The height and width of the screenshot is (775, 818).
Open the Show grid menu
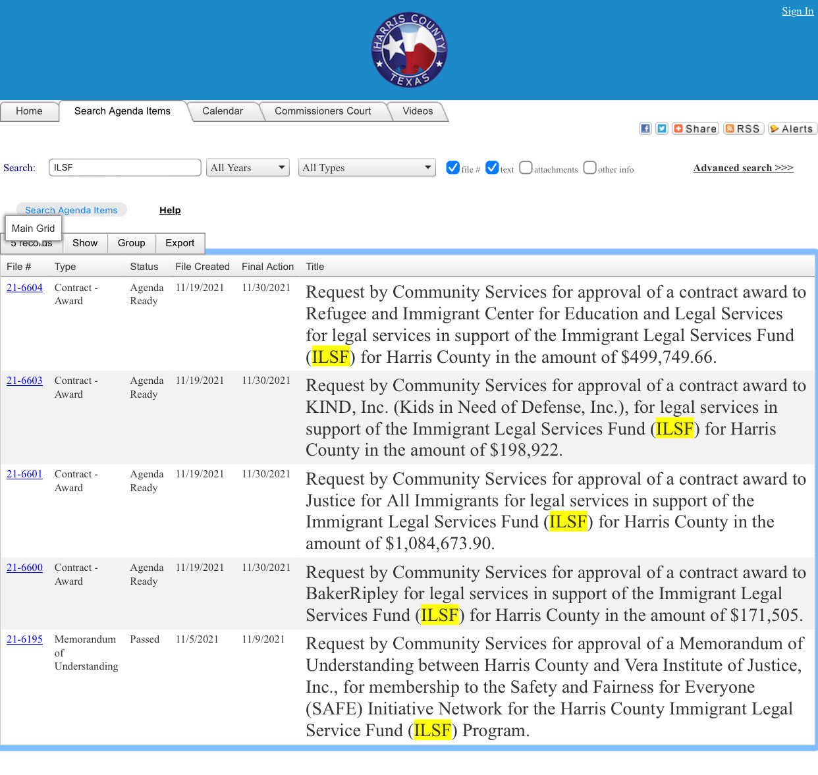(85, 243)
